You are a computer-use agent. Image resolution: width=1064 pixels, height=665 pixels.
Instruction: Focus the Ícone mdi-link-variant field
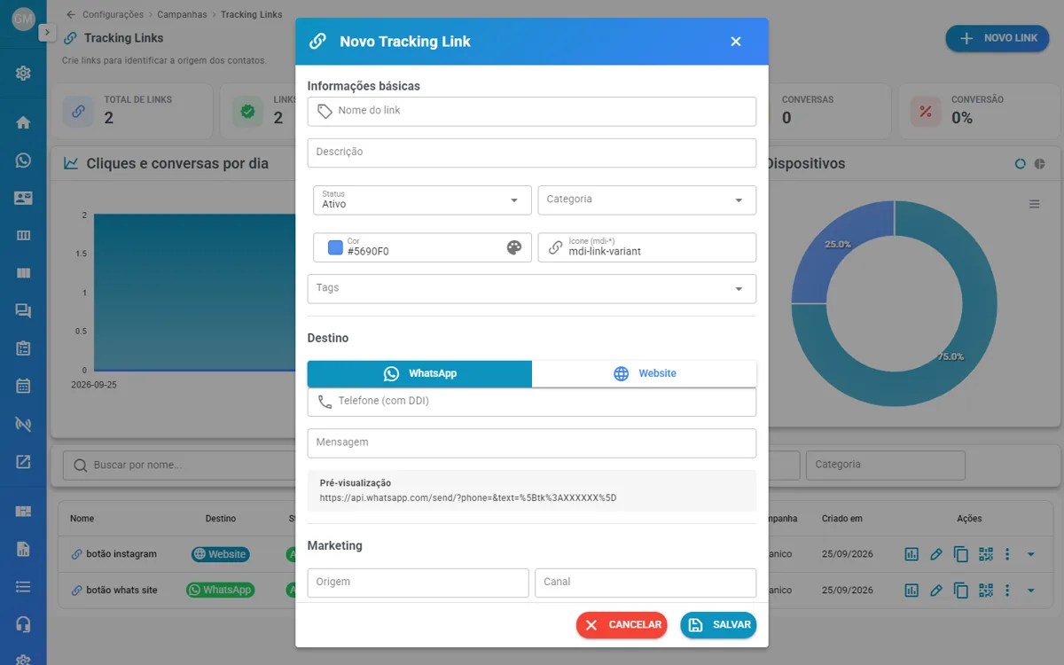(x=647, y=247)
